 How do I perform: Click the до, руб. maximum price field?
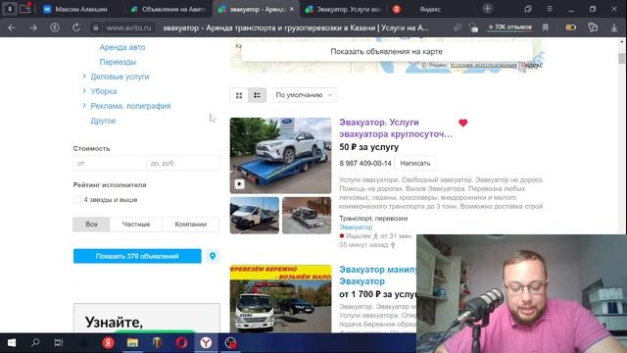(x=183, y=164)
